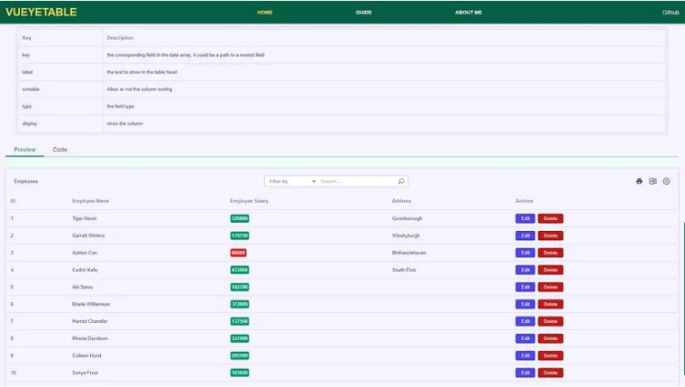Focus the Search input field
Screen dimensions: 685x387
tap(357, 181)
